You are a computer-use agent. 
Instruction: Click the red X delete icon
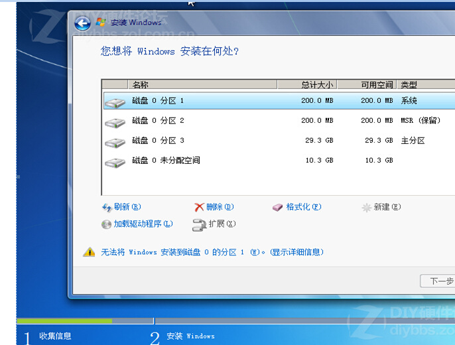coord(199,207)
